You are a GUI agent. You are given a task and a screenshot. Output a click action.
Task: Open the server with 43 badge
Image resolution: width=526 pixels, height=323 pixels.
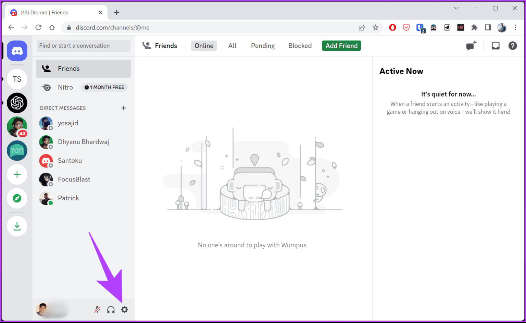17,127
